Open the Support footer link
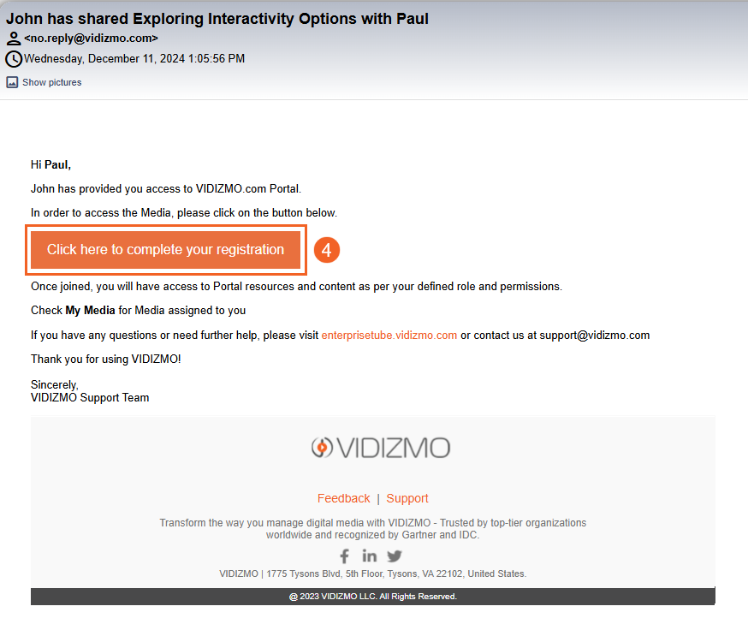The width and height of the screenshot is (748, 636). 407,498
